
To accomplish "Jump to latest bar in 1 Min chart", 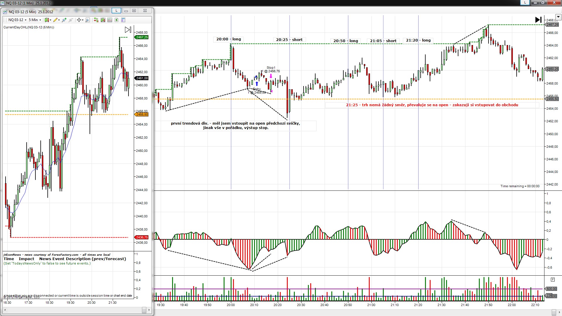I will pos(538,20).
